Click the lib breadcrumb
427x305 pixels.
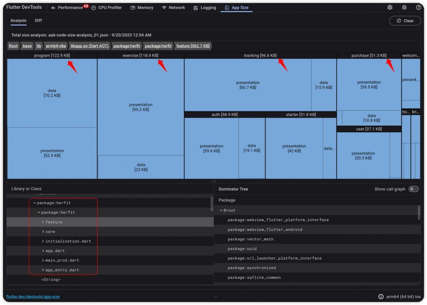tap(39, 46)
